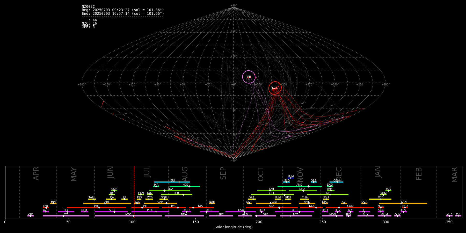This screenshot has height=233, width=466.
Task: Click the red dashed current solar longitude line
Action: point(134,192)
